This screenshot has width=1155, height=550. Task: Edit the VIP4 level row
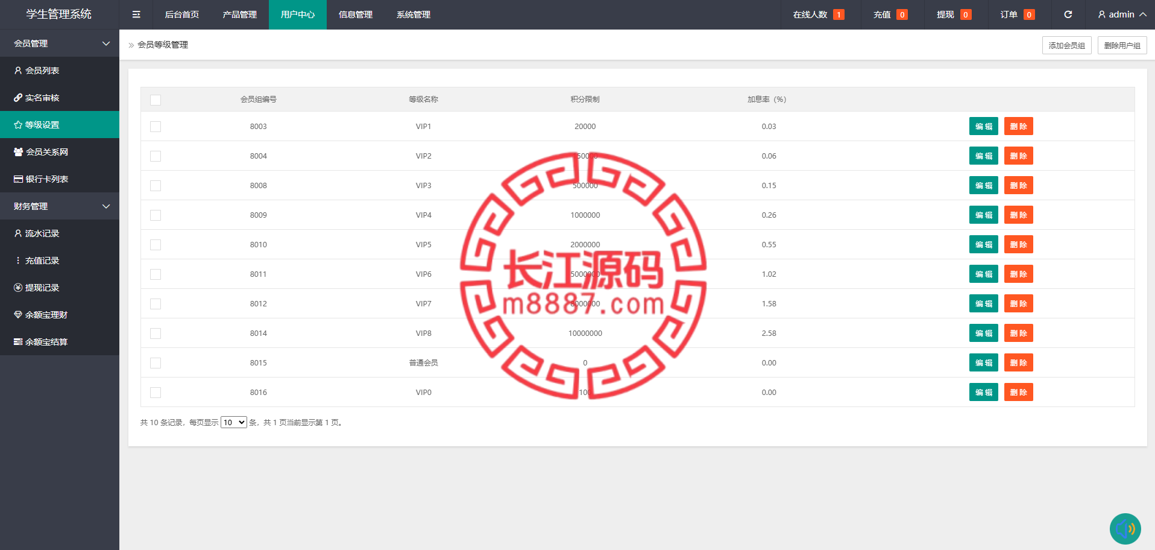984,215
